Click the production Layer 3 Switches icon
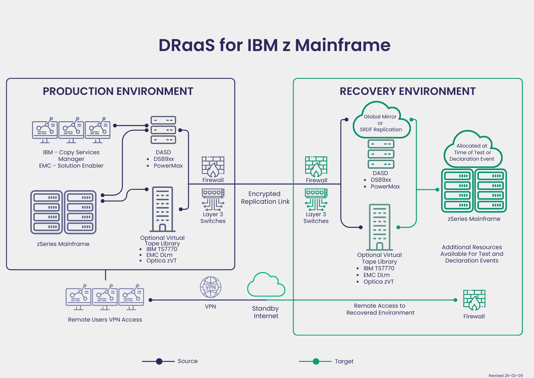The height and width of the screenshot is (378, 534). [213, 200]
